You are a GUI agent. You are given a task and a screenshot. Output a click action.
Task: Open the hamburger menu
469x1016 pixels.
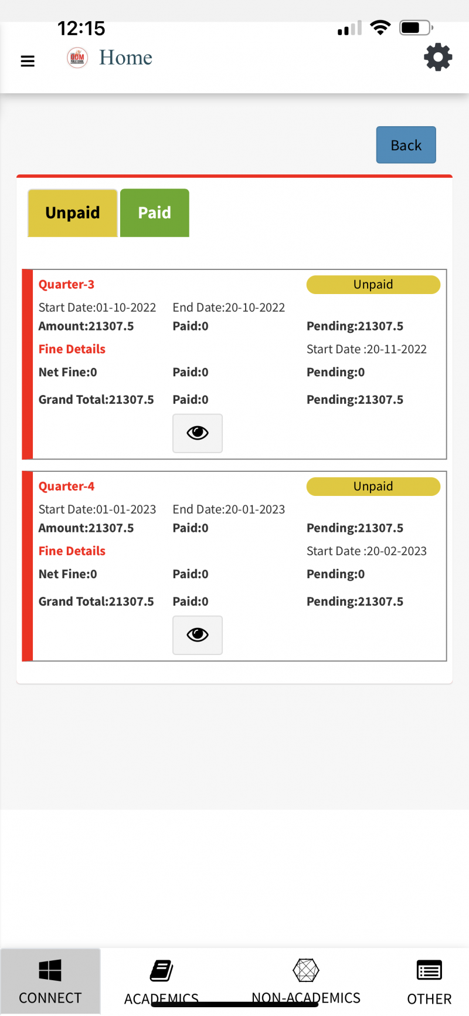click(x=28, y=61)
